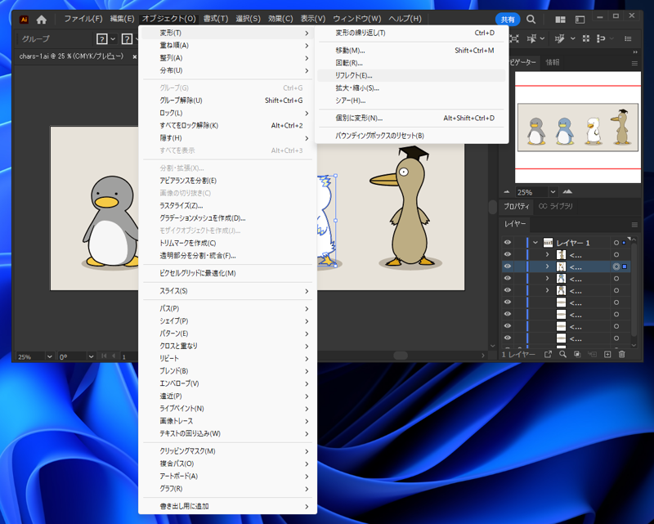Screen dimensions: 654x524
Task: Open the ファイル(F) menu
Action: (x=83, y=19)
